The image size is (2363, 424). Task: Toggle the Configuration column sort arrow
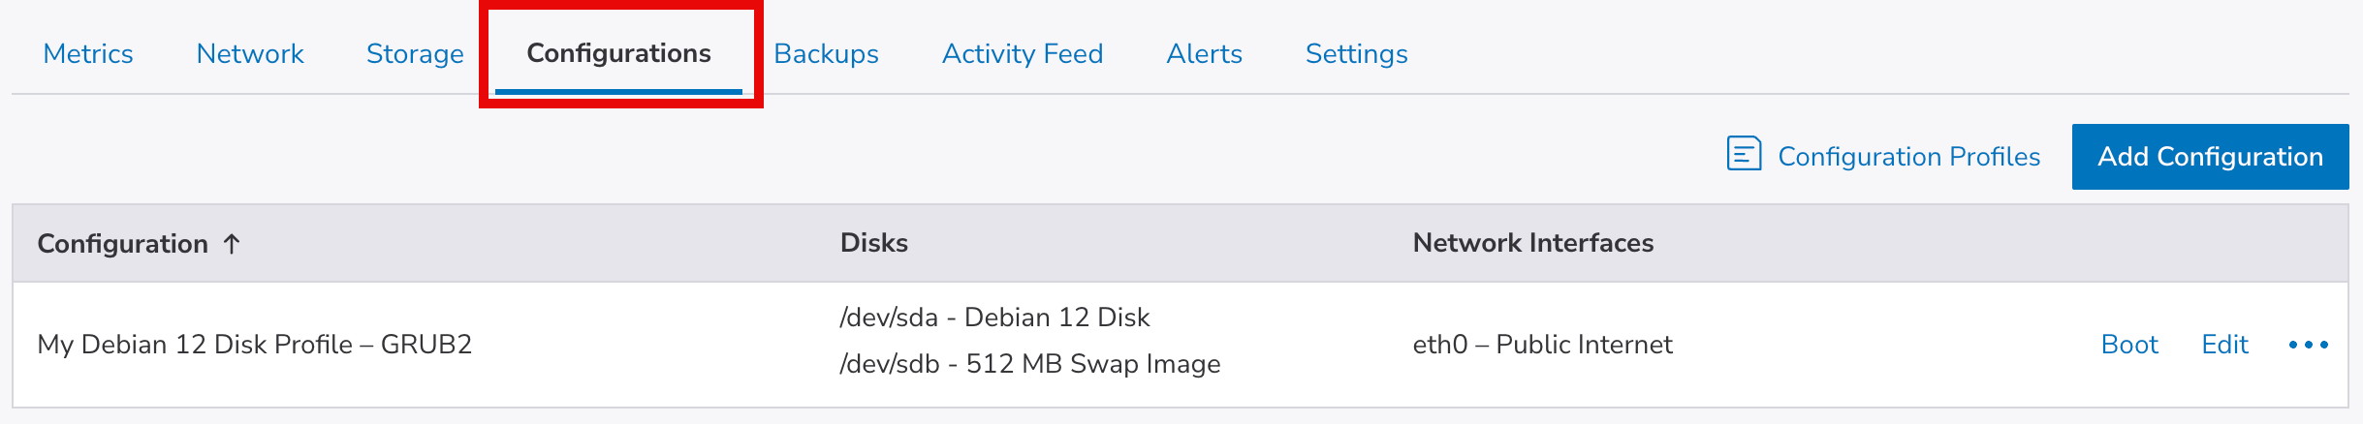(x=232, y=244)
